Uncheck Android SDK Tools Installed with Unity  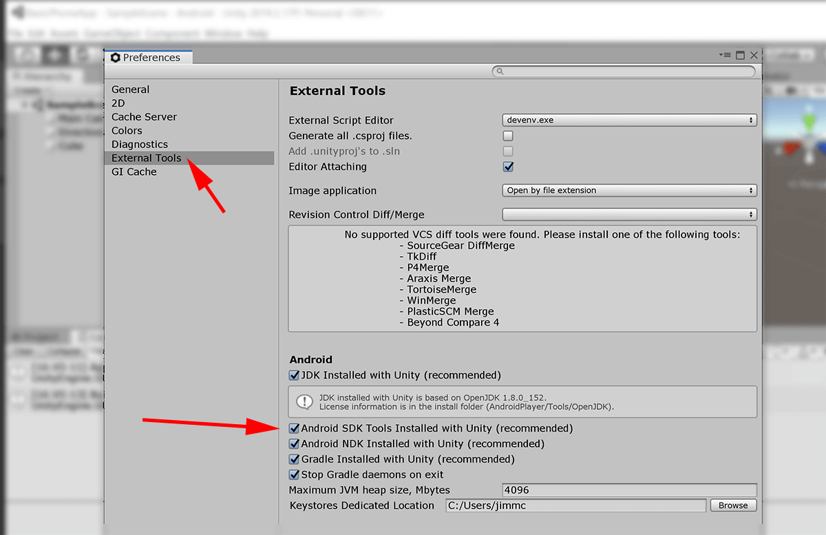click(294, 428)
